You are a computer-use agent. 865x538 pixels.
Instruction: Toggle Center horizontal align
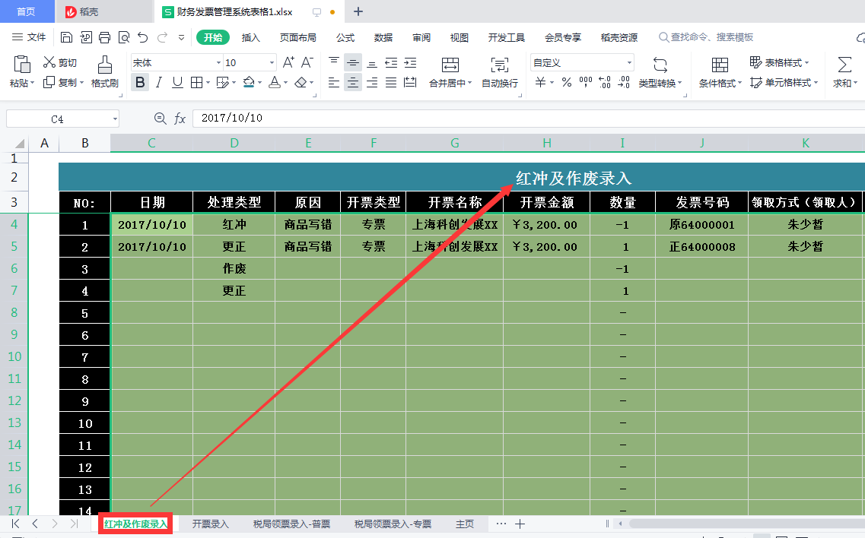coord(352,83)
